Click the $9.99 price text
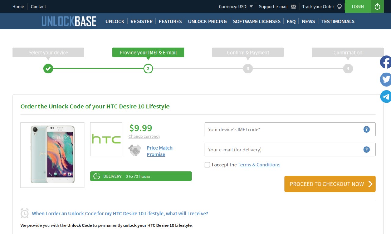 click(x=141, y=128)
